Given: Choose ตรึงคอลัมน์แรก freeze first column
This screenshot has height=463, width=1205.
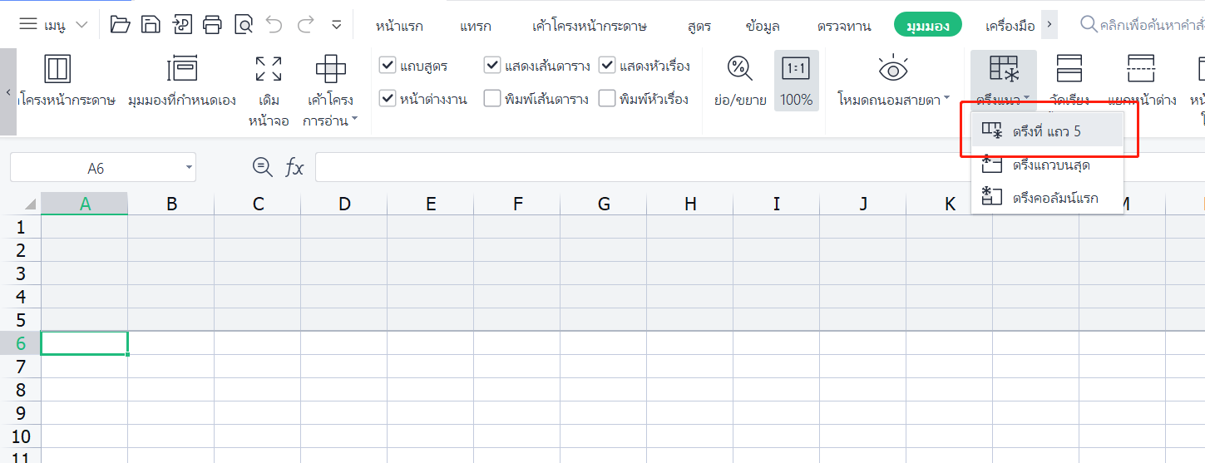Looking at the screenshot, I should click(1047, 198).
